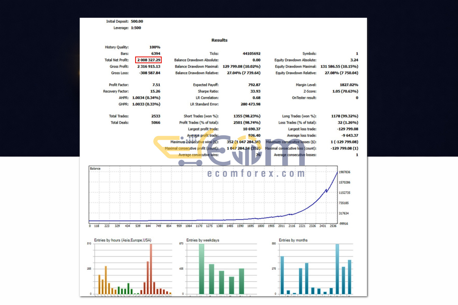Select the Entries by months chart title

(293, 240)
